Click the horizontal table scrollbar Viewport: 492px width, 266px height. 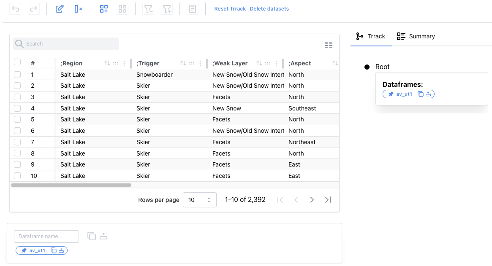point(71,185)
